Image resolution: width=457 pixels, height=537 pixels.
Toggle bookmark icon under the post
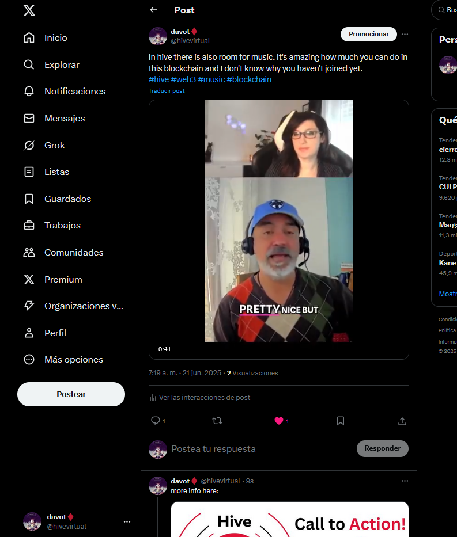pos(341,421)
